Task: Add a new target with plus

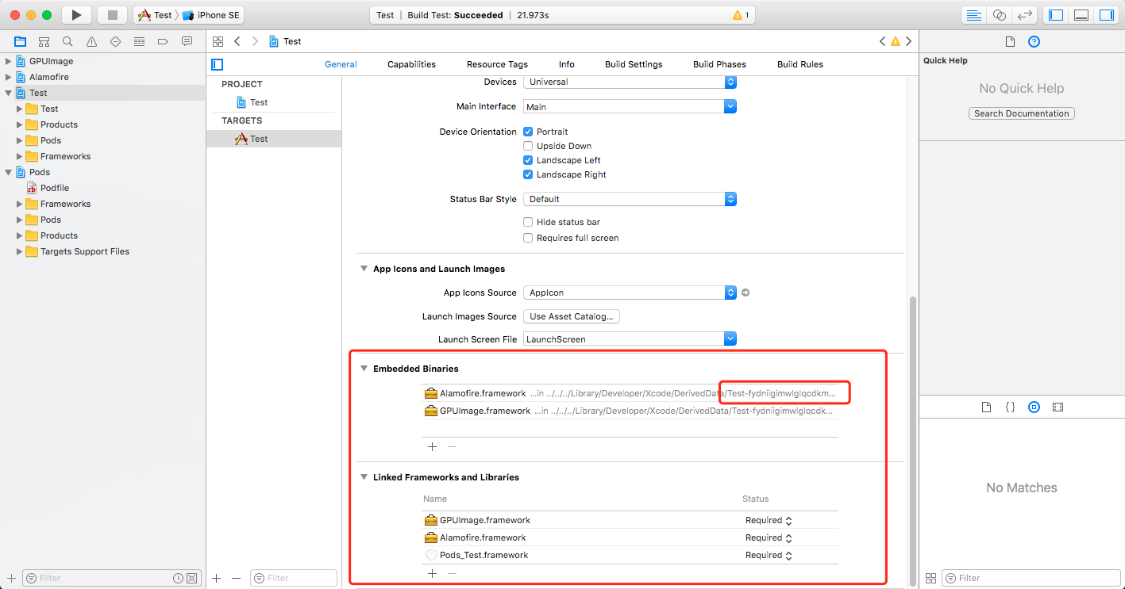Action: tap(217, 578)
